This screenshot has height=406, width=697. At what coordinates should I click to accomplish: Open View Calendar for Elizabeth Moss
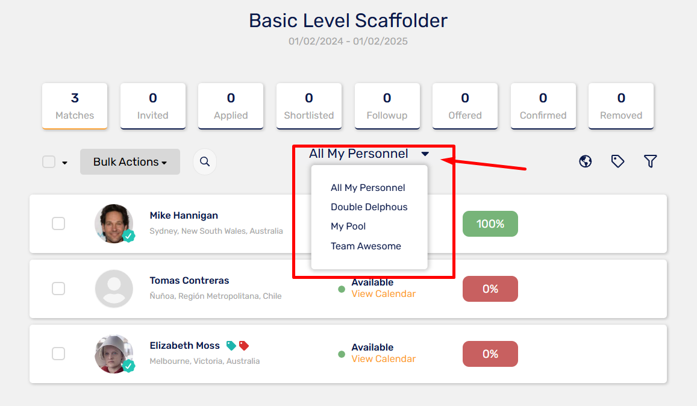[x=383, y=358]
